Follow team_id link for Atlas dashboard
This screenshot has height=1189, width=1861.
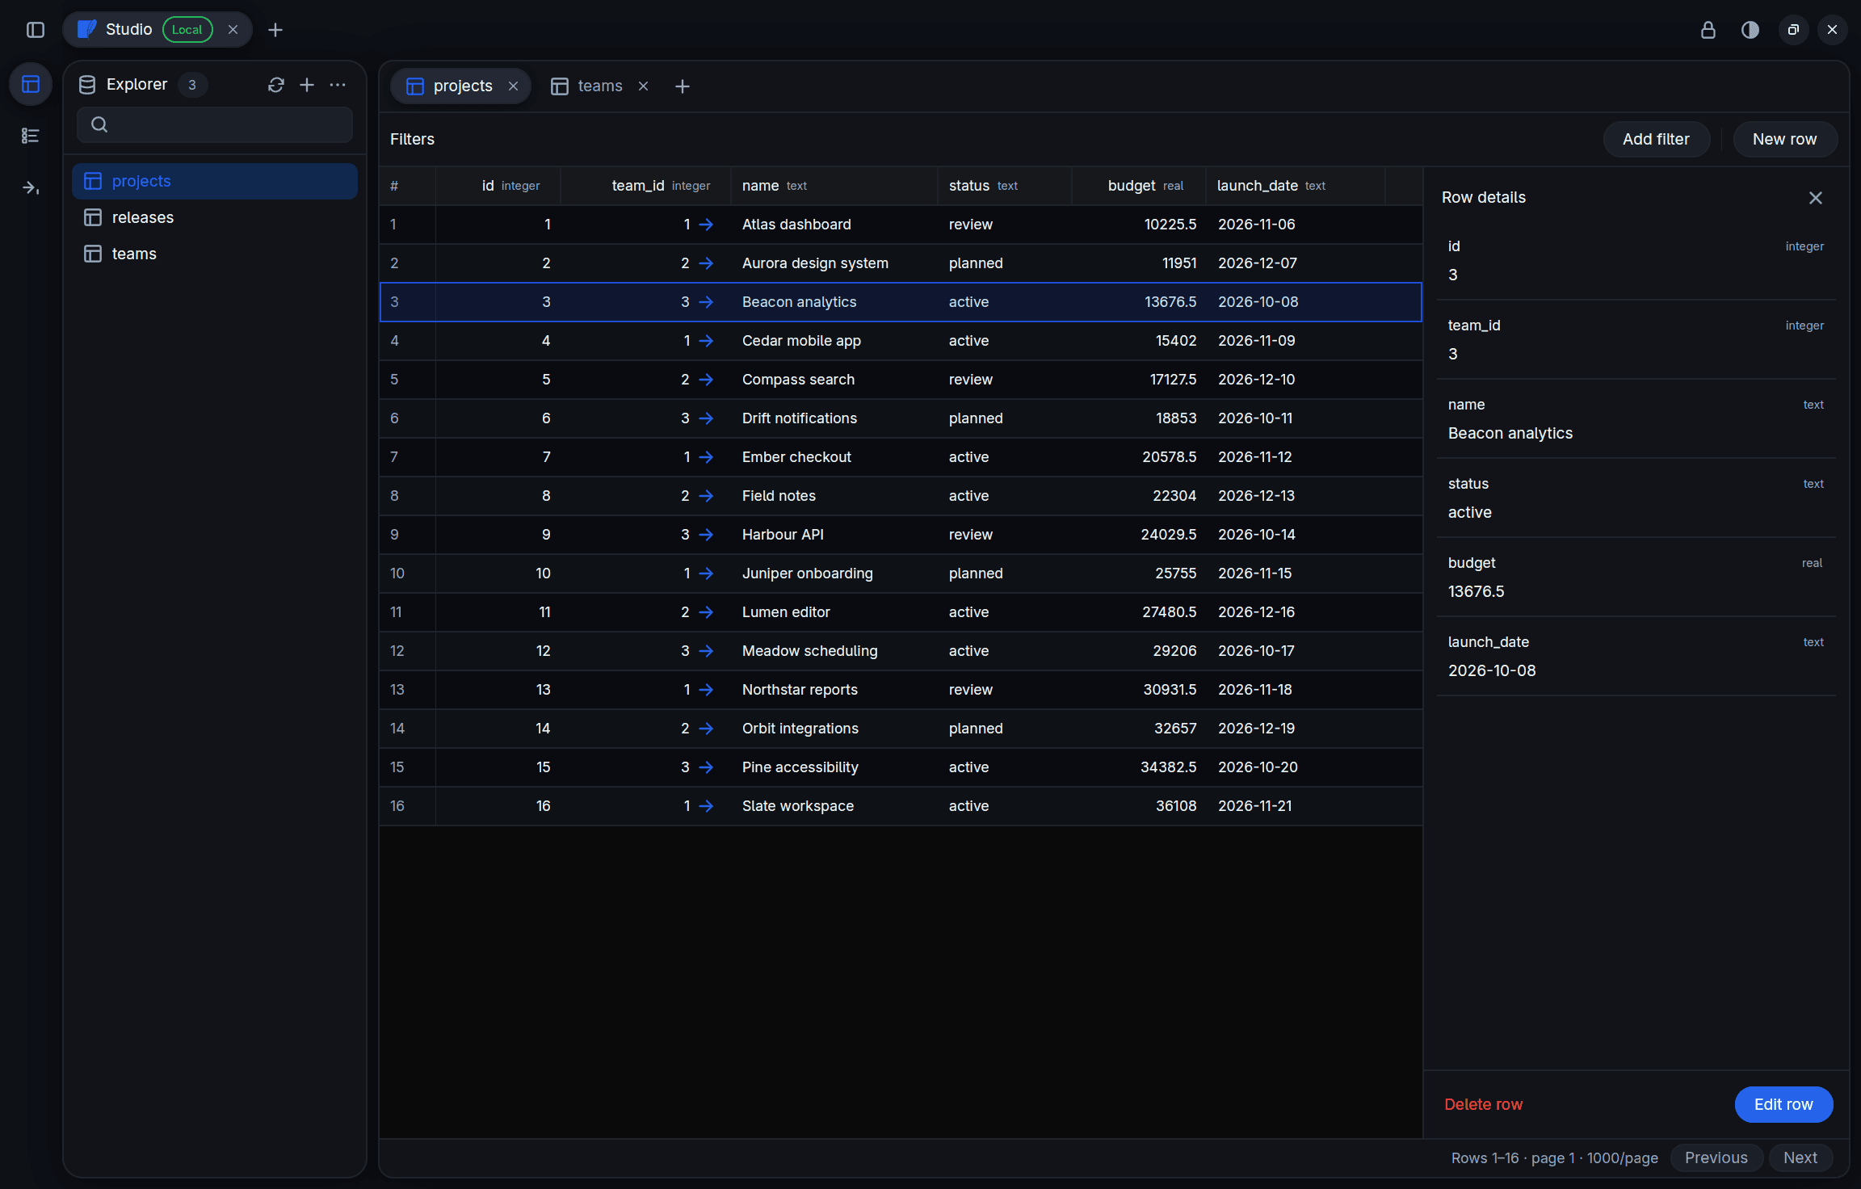pos(706,225)
